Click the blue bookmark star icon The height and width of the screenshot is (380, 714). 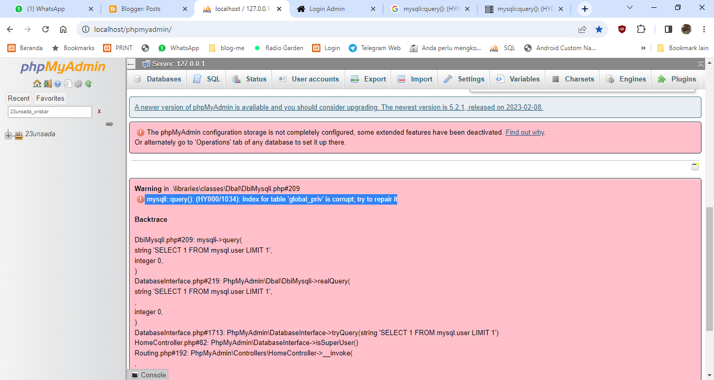[599, 29]
